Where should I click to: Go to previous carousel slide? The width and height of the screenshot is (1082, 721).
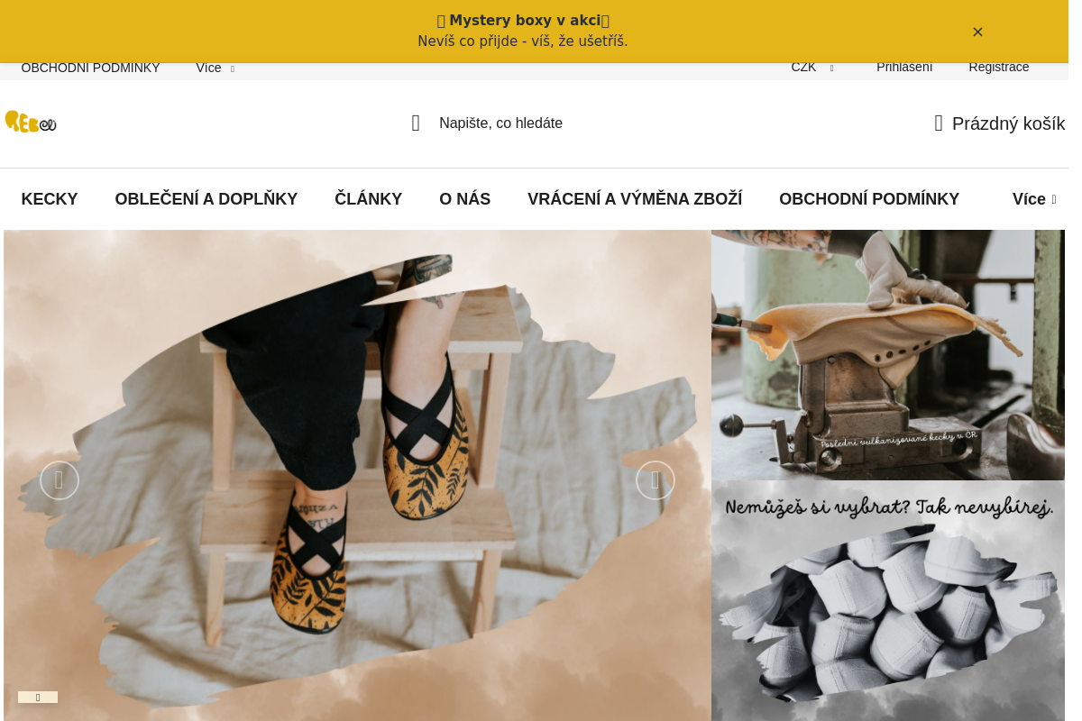(60, 480)
